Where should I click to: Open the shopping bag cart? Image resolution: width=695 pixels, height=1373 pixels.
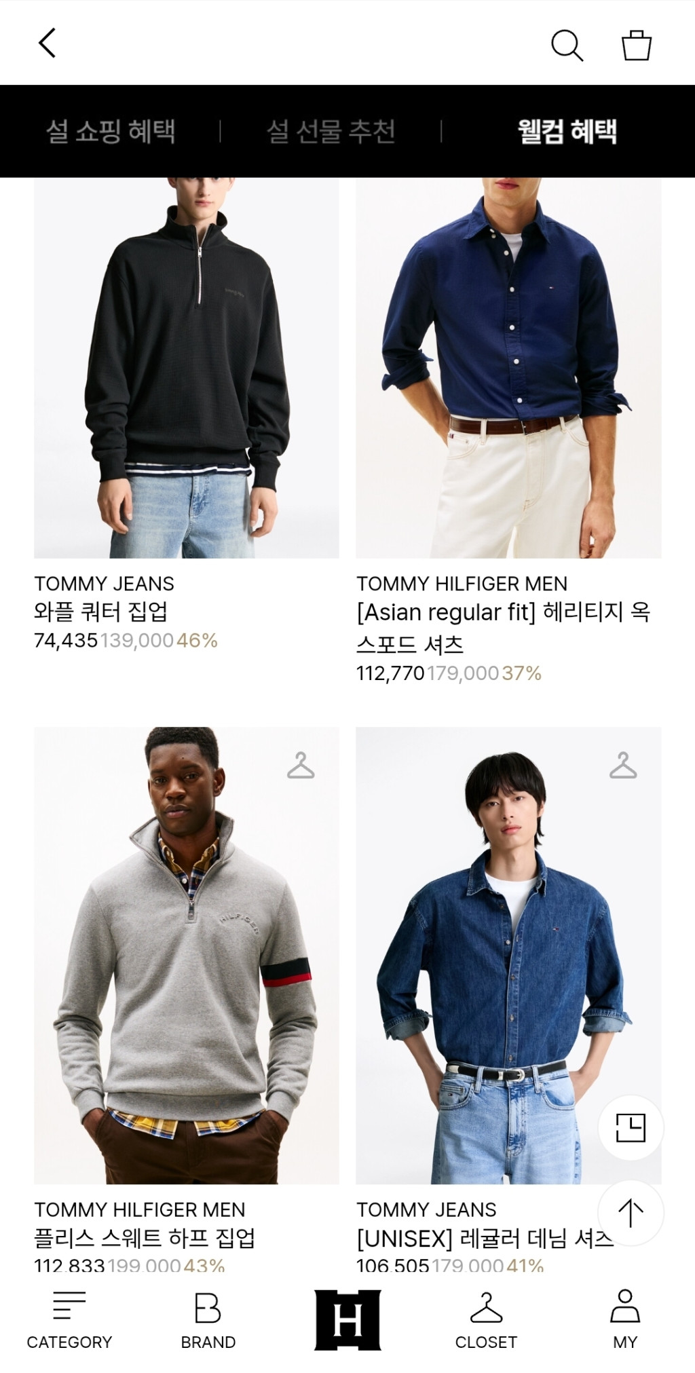point(637,45)
